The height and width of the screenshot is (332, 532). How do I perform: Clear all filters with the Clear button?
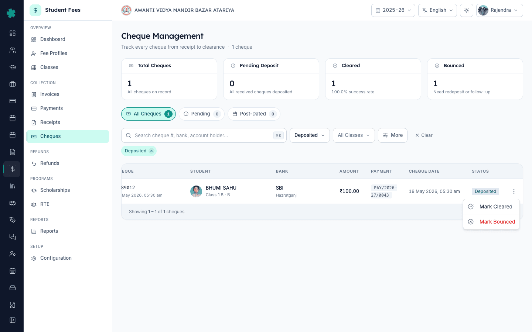point(424,135)
